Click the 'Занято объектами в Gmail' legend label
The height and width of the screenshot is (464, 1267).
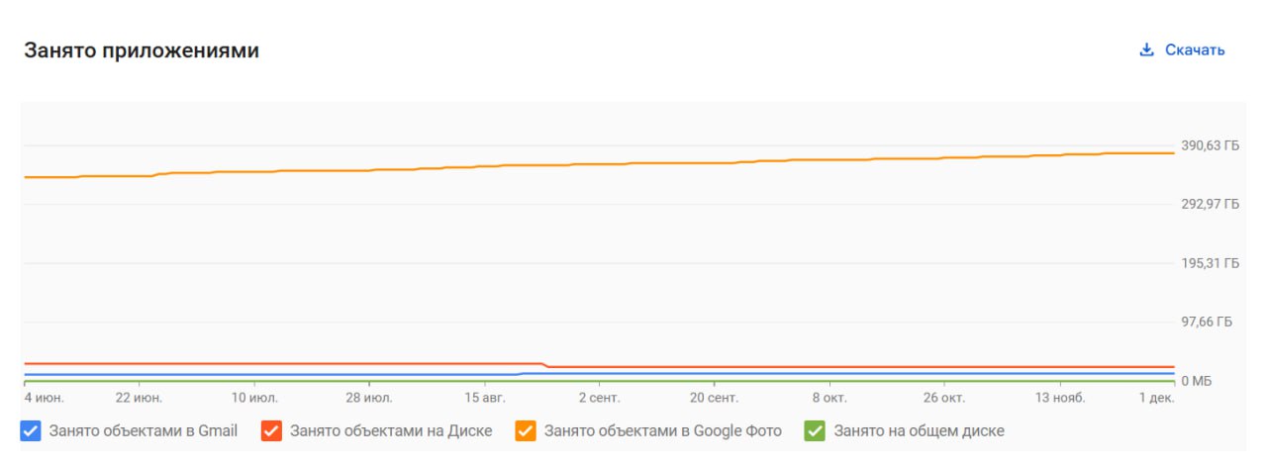tap(143, 431)
